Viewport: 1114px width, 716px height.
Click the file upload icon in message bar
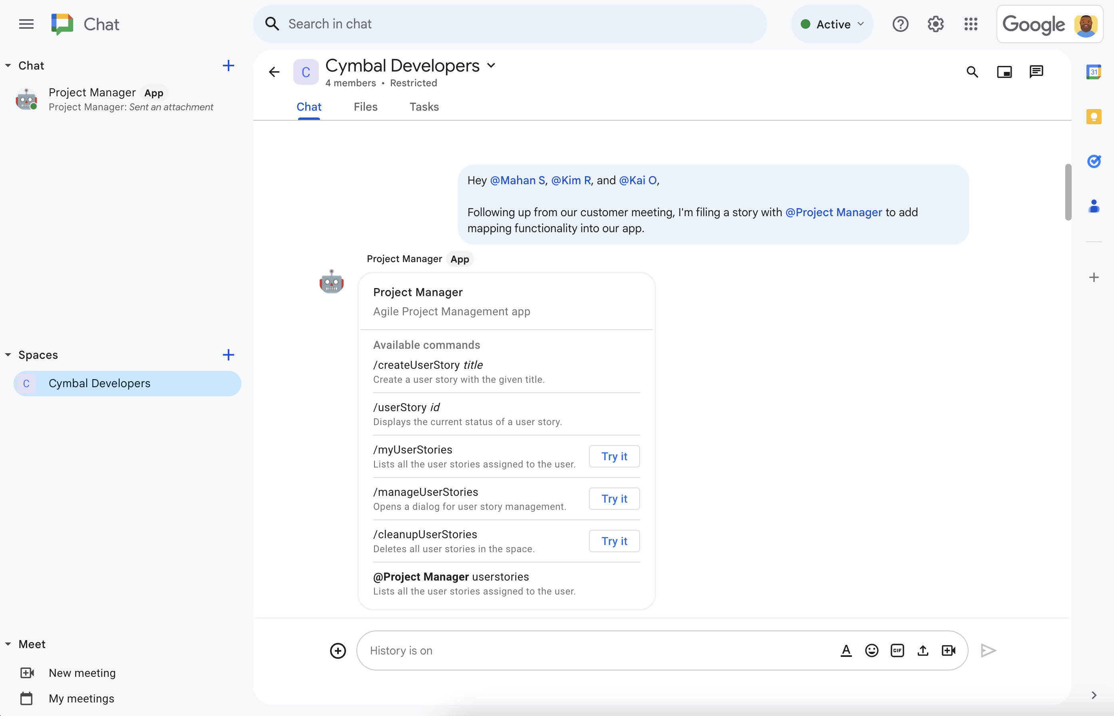[x=923, y=650]
